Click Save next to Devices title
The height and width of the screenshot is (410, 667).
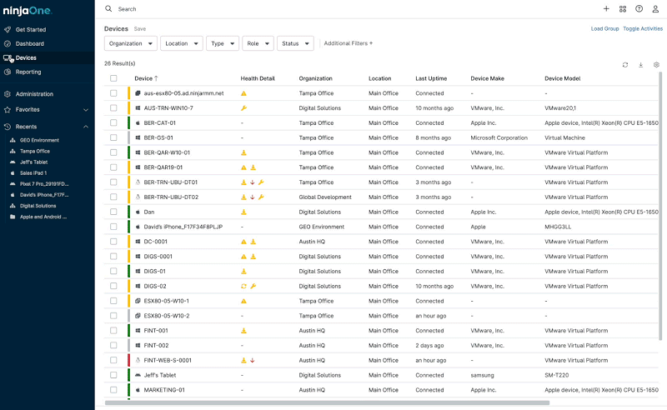point(140,29)
